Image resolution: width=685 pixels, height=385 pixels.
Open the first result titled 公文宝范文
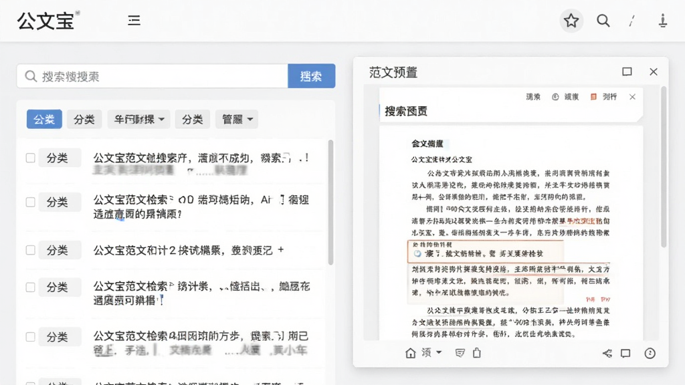point(201,158)
